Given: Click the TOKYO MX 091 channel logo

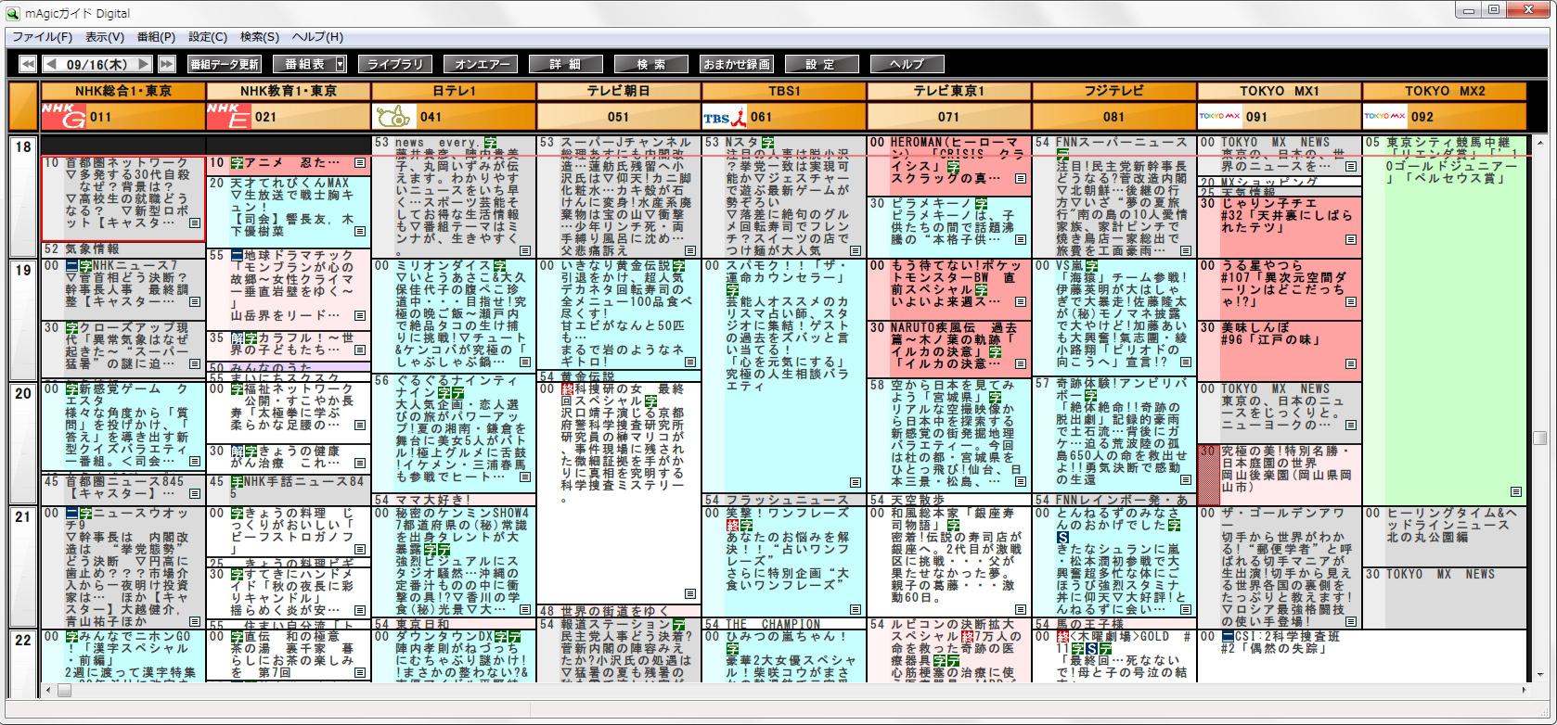Looking at the screenshot, I should click(x=1219, y=117).
